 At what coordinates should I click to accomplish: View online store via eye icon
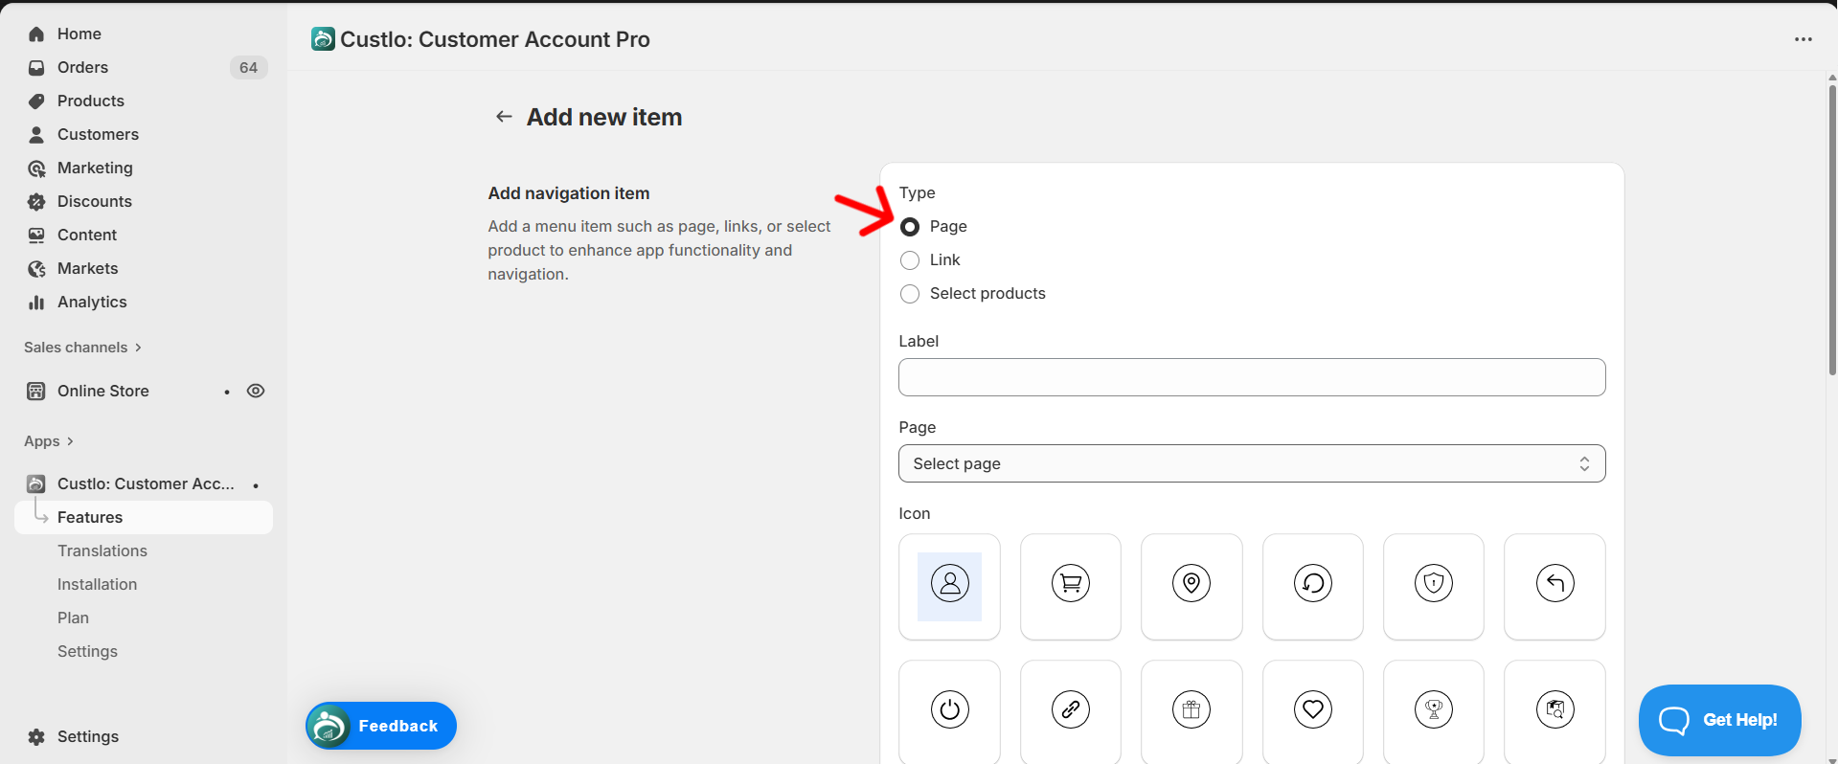(x=256, y=391)
